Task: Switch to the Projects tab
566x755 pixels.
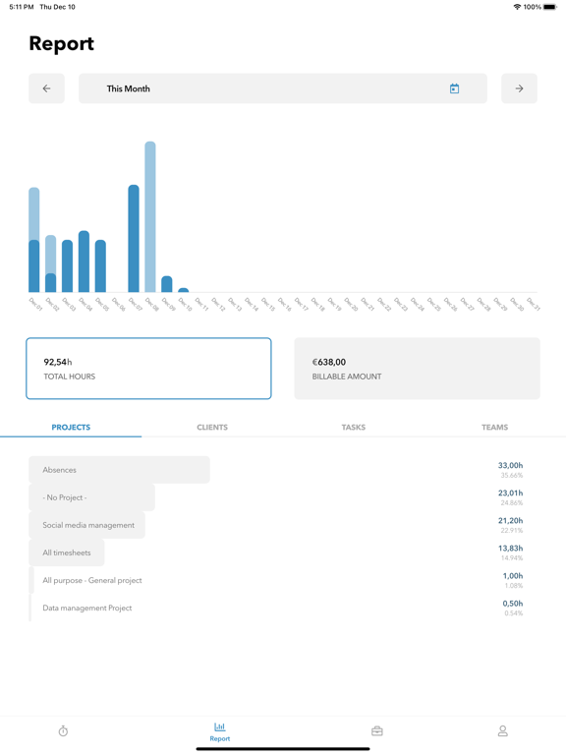Action: tap(71, 427)
